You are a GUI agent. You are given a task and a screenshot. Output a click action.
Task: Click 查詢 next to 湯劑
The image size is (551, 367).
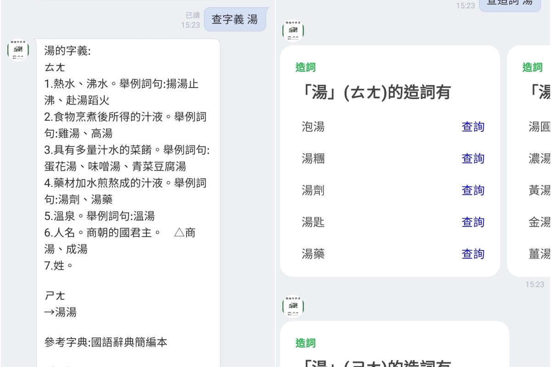(473, 190)
